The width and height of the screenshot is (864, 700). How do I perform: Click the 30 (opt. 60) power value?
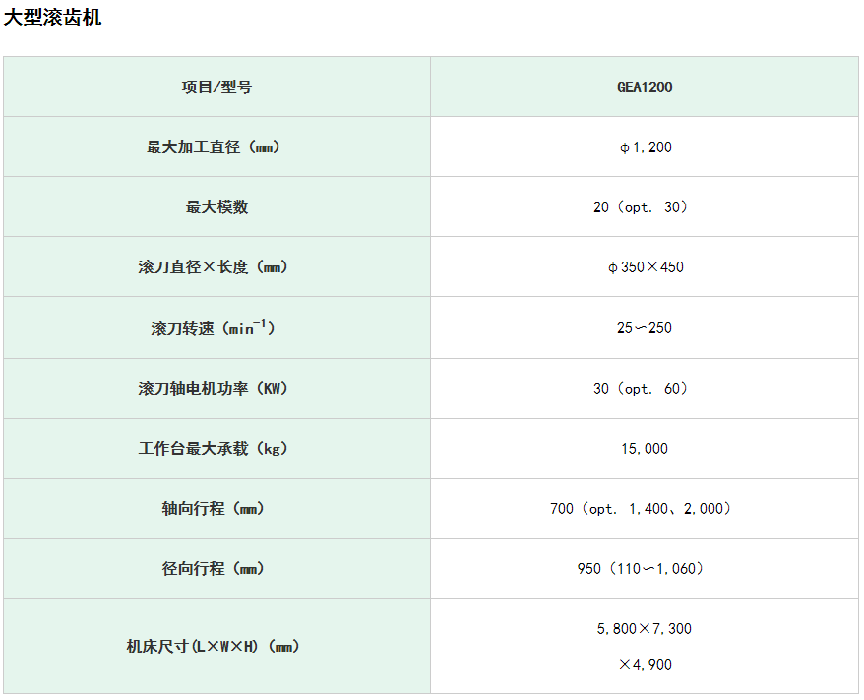pos(641,389)
